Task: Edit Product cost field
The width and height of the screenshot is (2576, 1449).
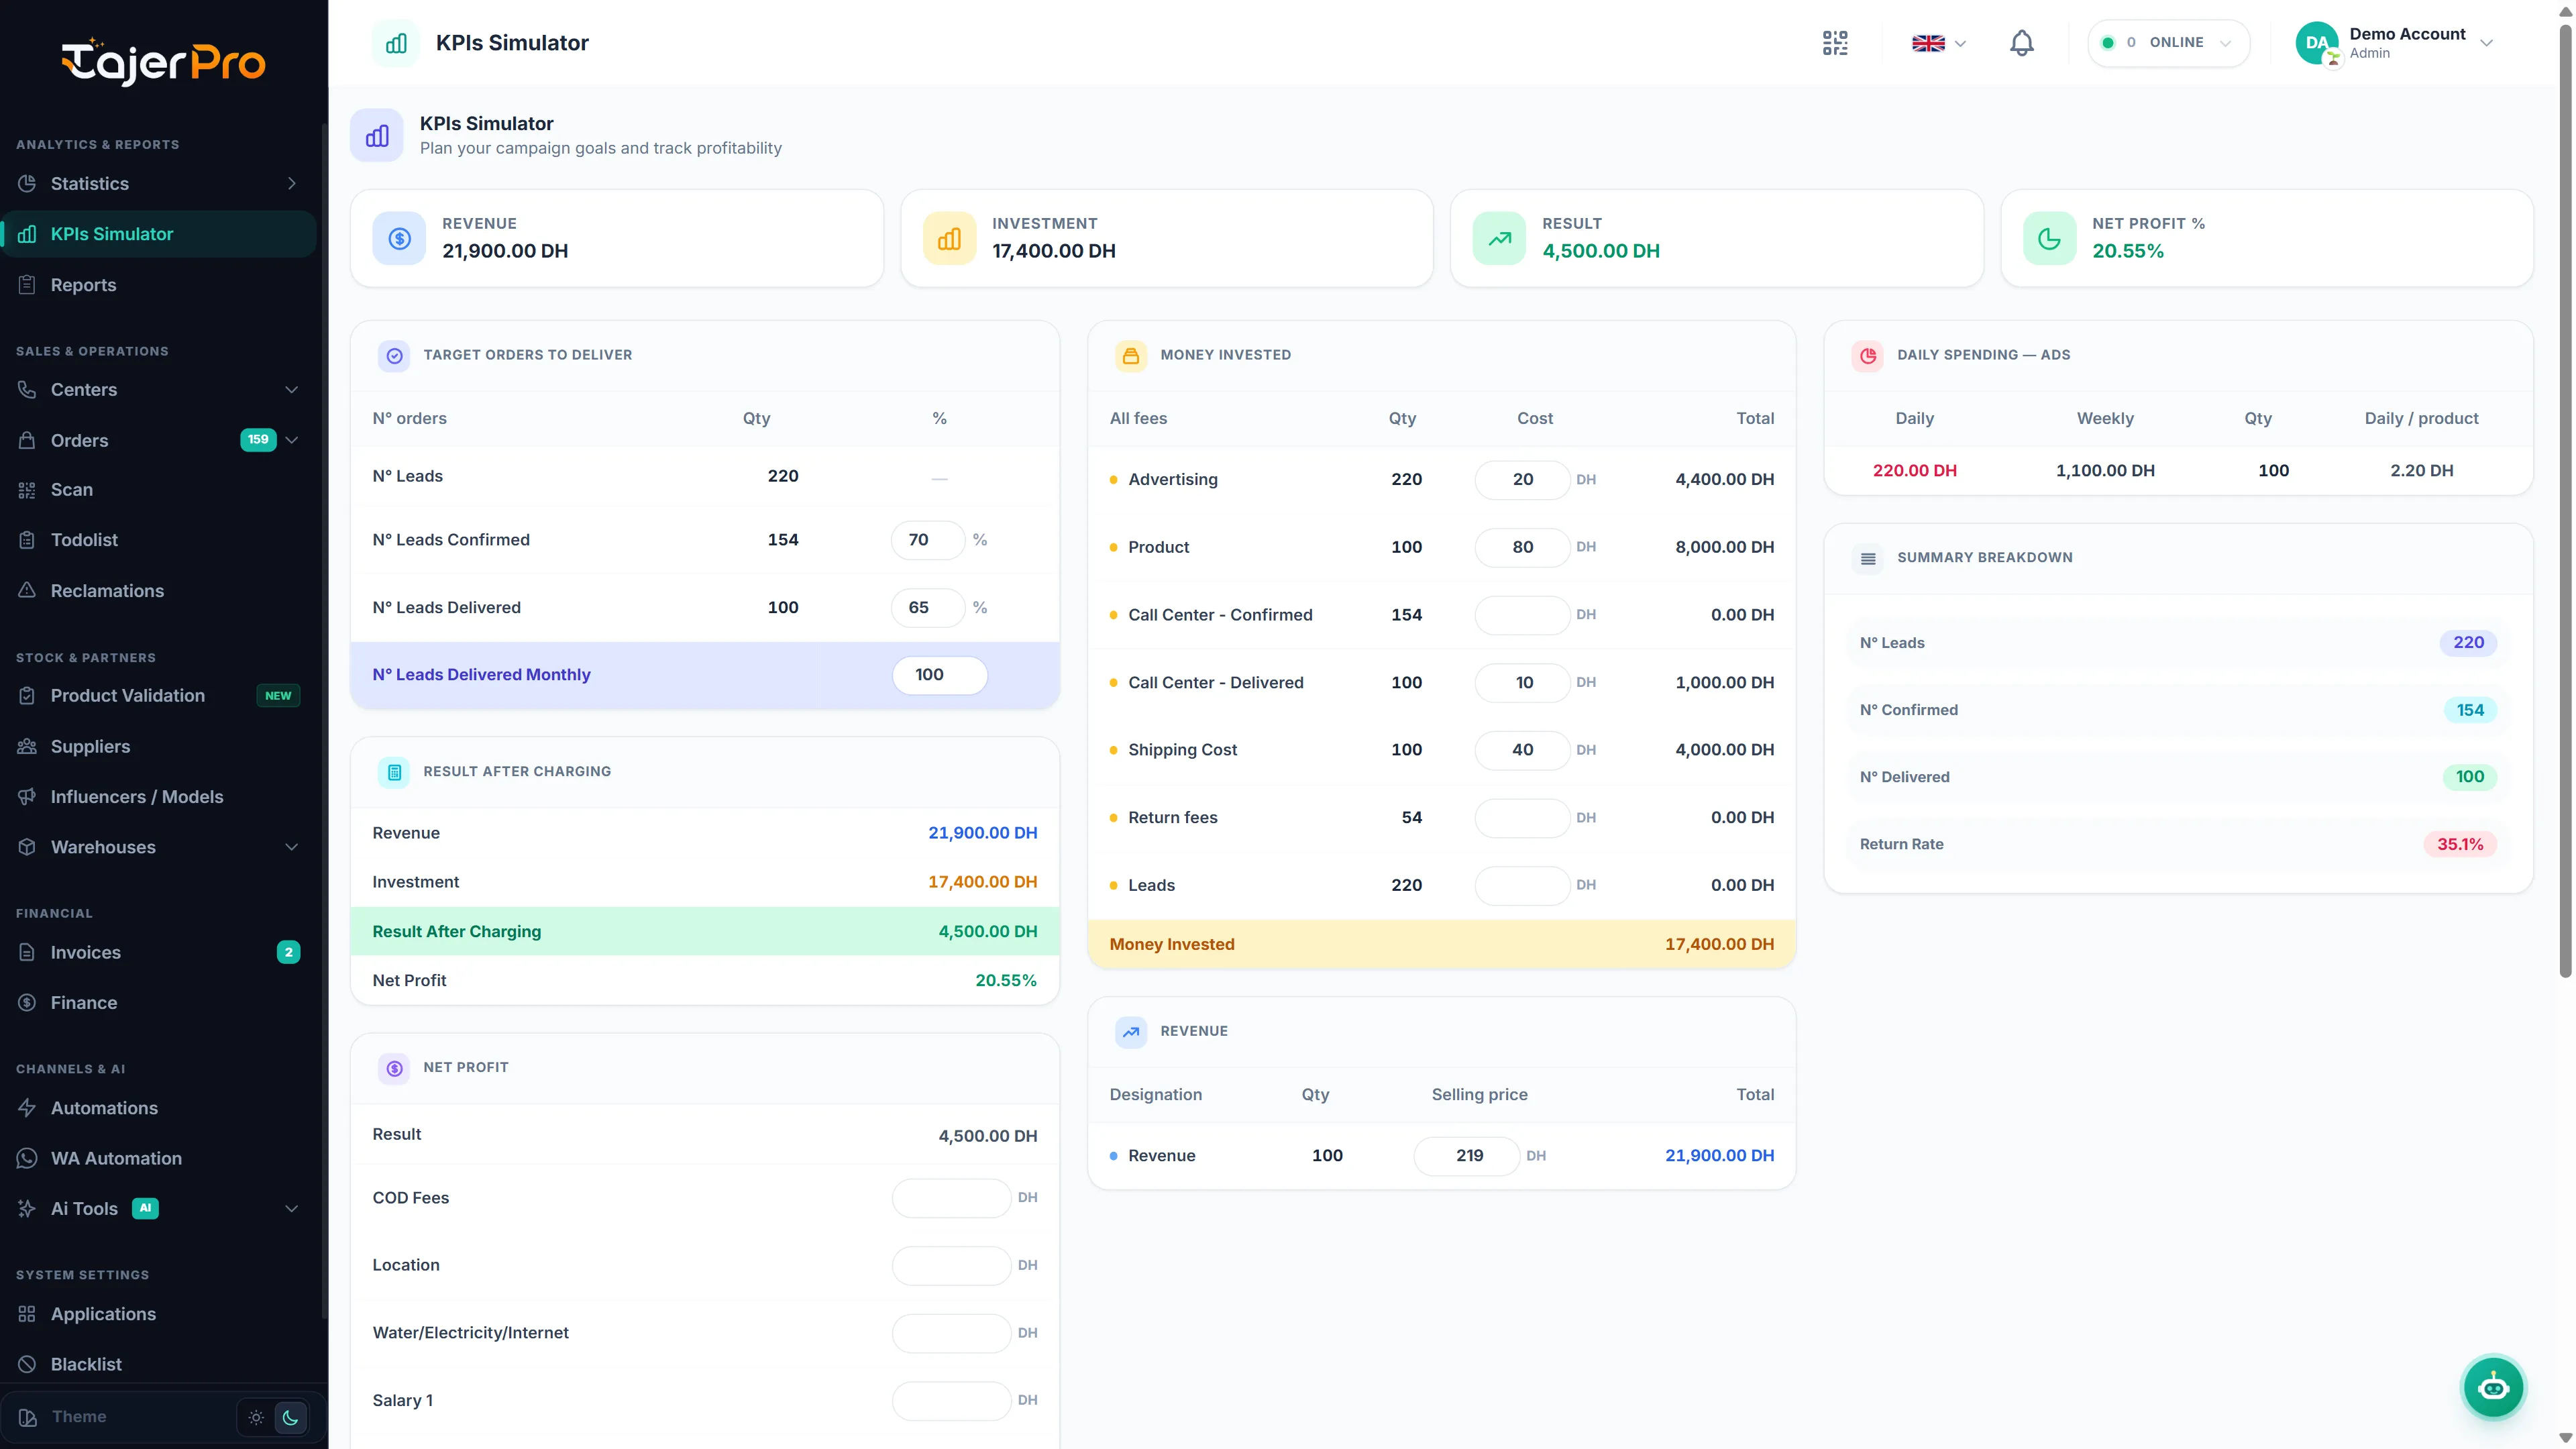Action: [1522, 547]
